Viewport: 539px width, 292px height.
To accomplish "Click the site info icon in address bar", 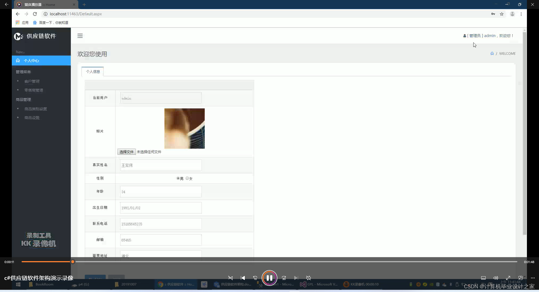I will pyautogui.click(x=45, y=14).
